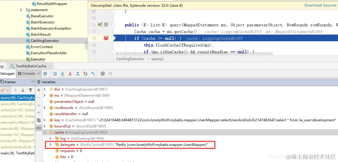
Task: Toggle the breakpoint on line 73
Action: point(106,38)
